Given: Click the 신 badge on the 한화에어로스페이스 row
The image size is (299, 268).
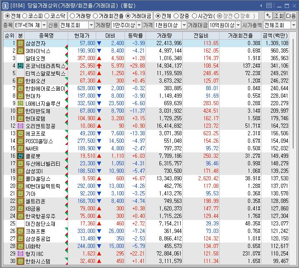Looking at the screenshot, I should click(x=20, y=88).
